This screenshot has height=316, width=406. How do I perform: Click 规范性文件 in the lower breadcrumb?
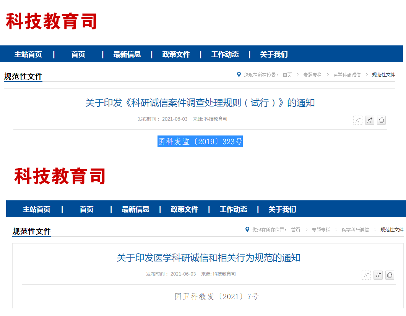392,230
